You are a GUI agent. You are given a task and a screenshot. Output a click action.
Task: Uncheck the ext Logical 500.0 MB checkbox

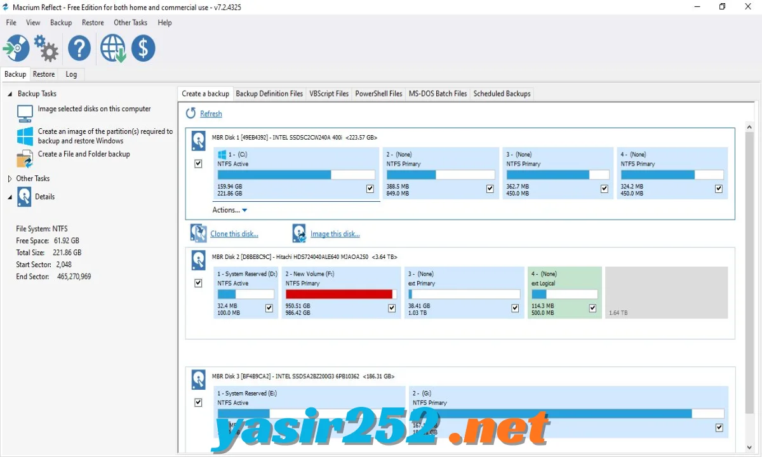592,308
